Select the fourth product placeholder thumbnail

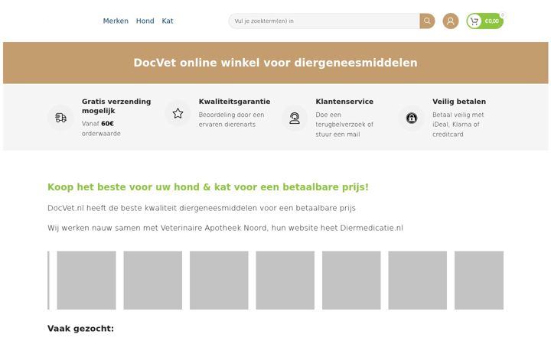click(x=285, y=280)
